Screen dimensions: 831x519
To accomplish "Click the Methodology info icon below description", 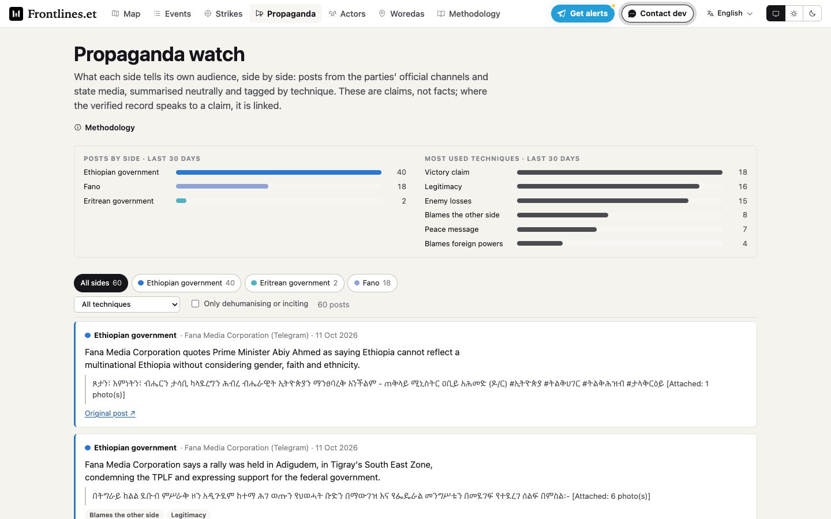I will coord(78,127).
